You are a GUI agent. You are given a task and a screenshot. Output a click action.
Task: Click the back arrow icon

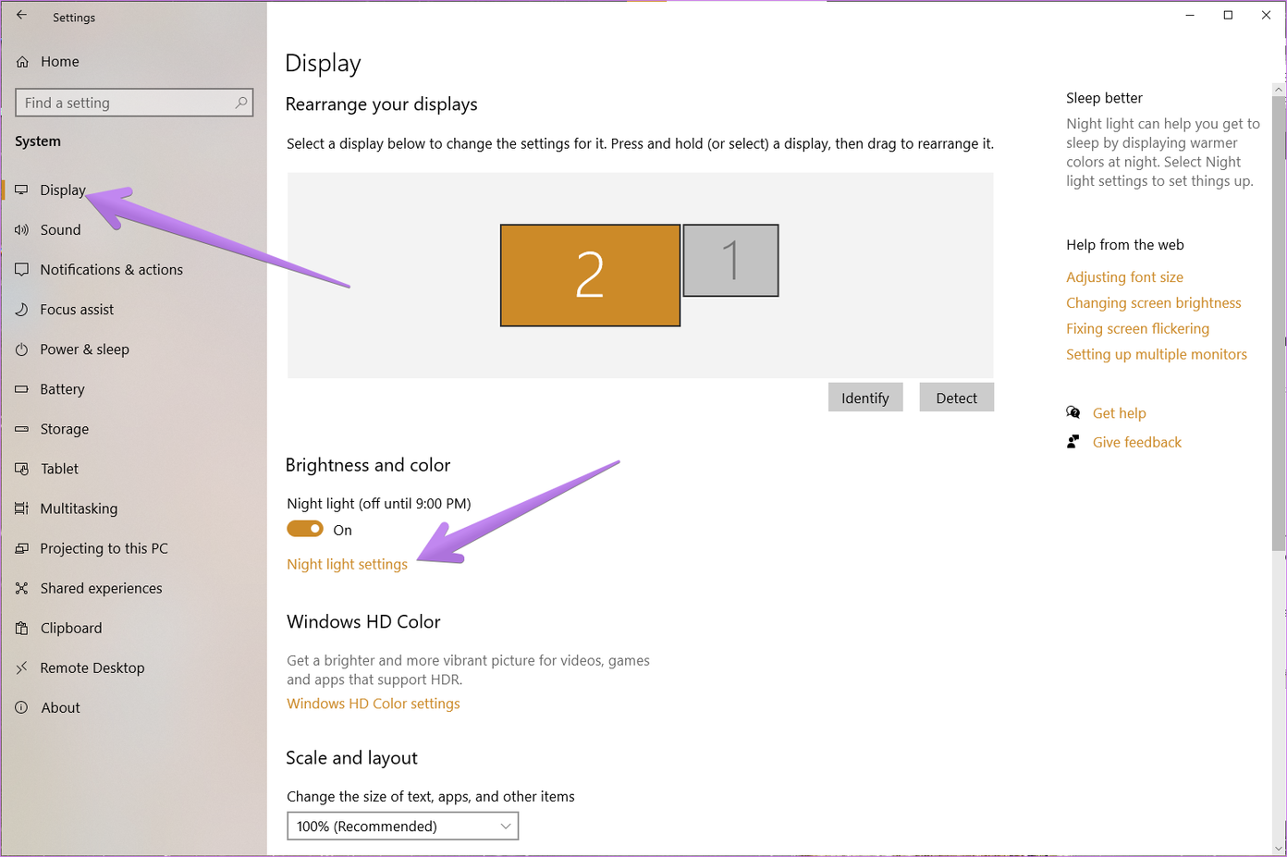coord(21,16)
